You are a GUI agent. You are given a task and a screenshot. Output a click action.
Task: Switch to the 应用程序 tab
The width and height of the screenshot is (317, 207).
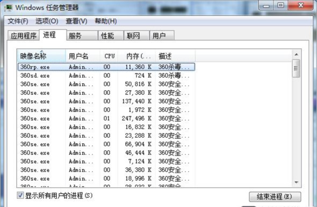[24, 36]
